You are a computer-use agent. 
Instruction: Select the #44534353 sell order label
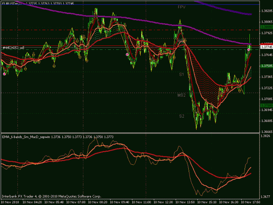point(14,48)
